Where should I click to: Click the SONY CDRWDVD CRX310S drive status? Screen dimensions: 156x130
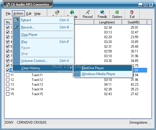(x=26, y=122)
